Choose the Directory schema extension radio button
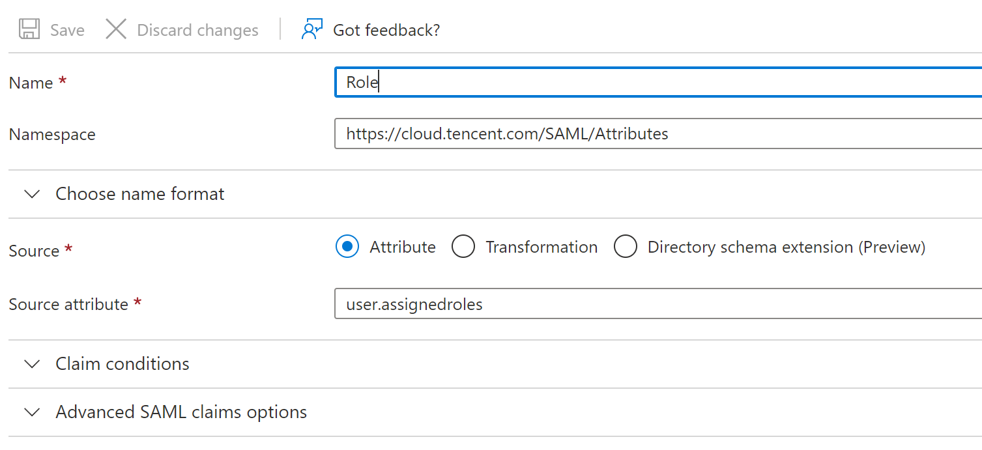982x450 pixels. coord(626,247)
